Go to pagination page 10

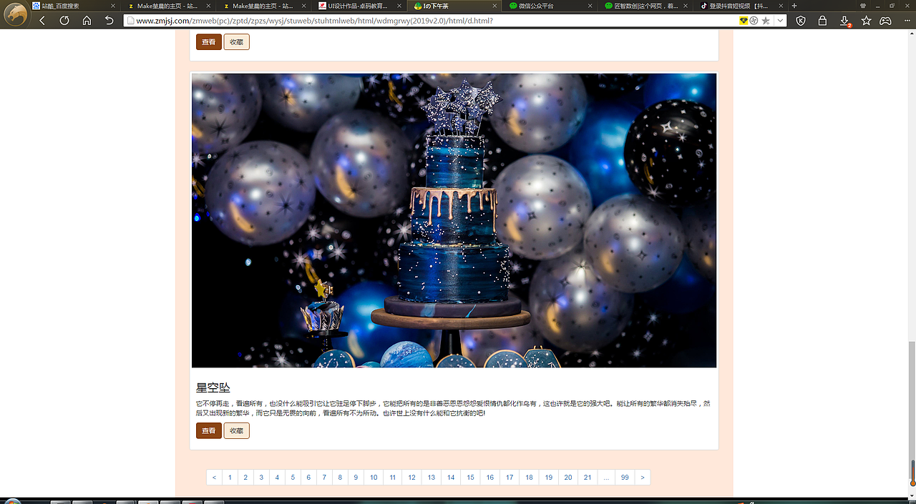coord(374,478)
